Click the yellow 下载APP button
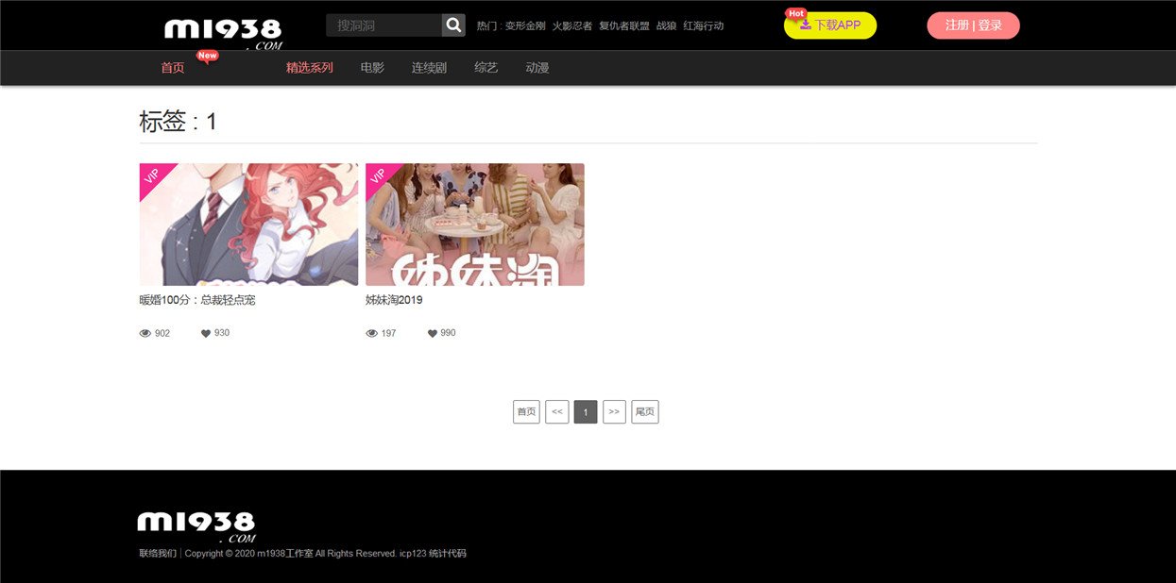This screenshot has height=583, width=1176. [x=830, y=25]
